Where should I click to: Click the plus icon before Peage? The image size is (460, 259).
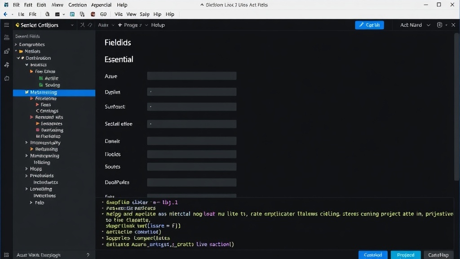(x=119, y=25)
